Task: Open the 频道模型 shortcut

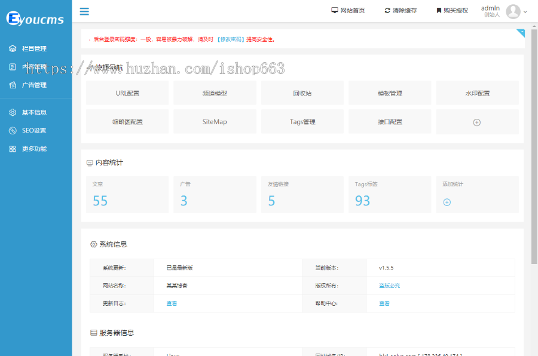Action: tap(215, 93)
